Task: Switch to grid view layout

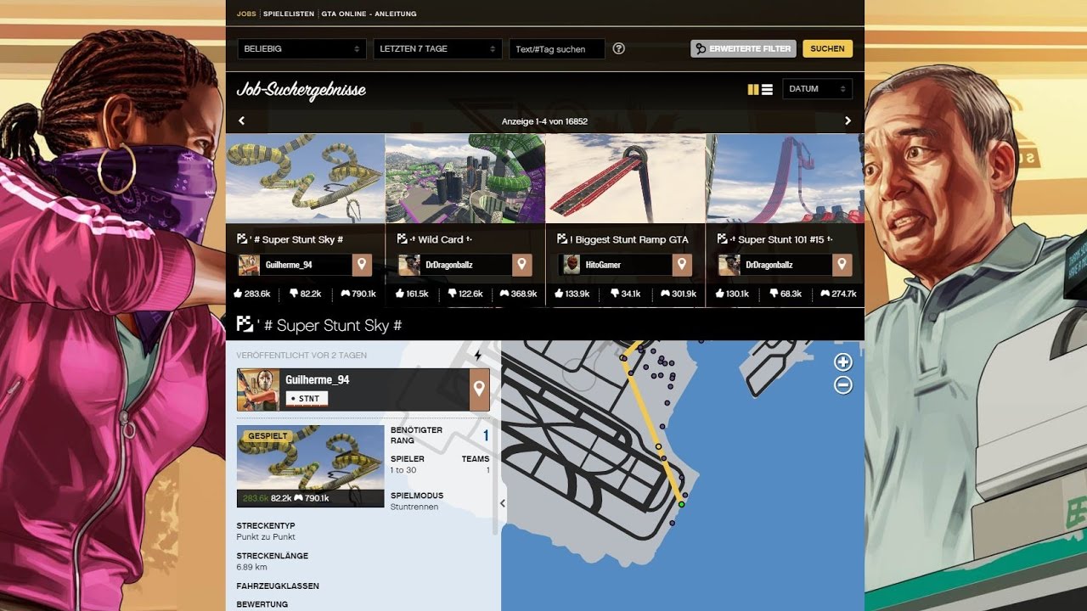Action: [753, 89]
